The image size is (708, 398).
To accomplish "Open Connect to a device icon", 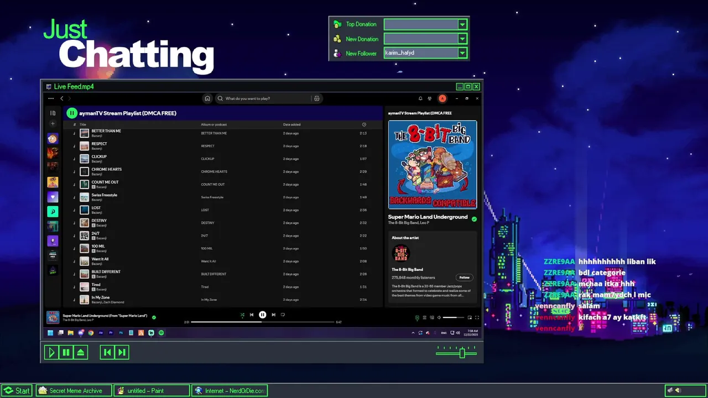I will click(431, 318).
